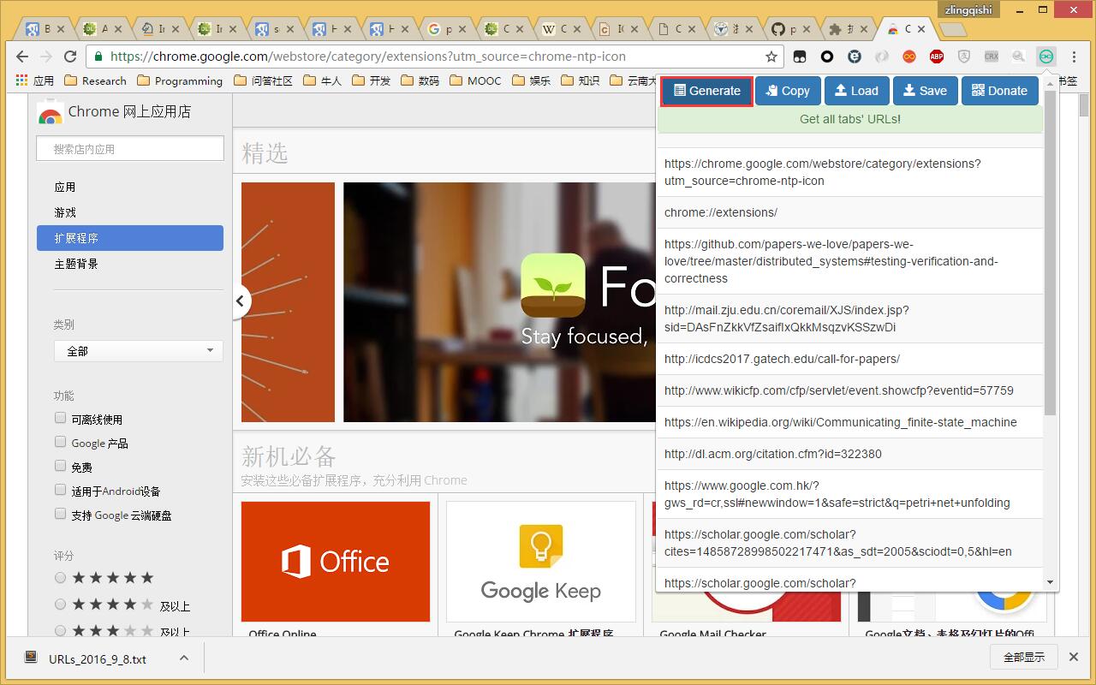This screenshot has height=685, width=1096.
Task: Click the black two-dot extension icon
Action: pos(800,57)
